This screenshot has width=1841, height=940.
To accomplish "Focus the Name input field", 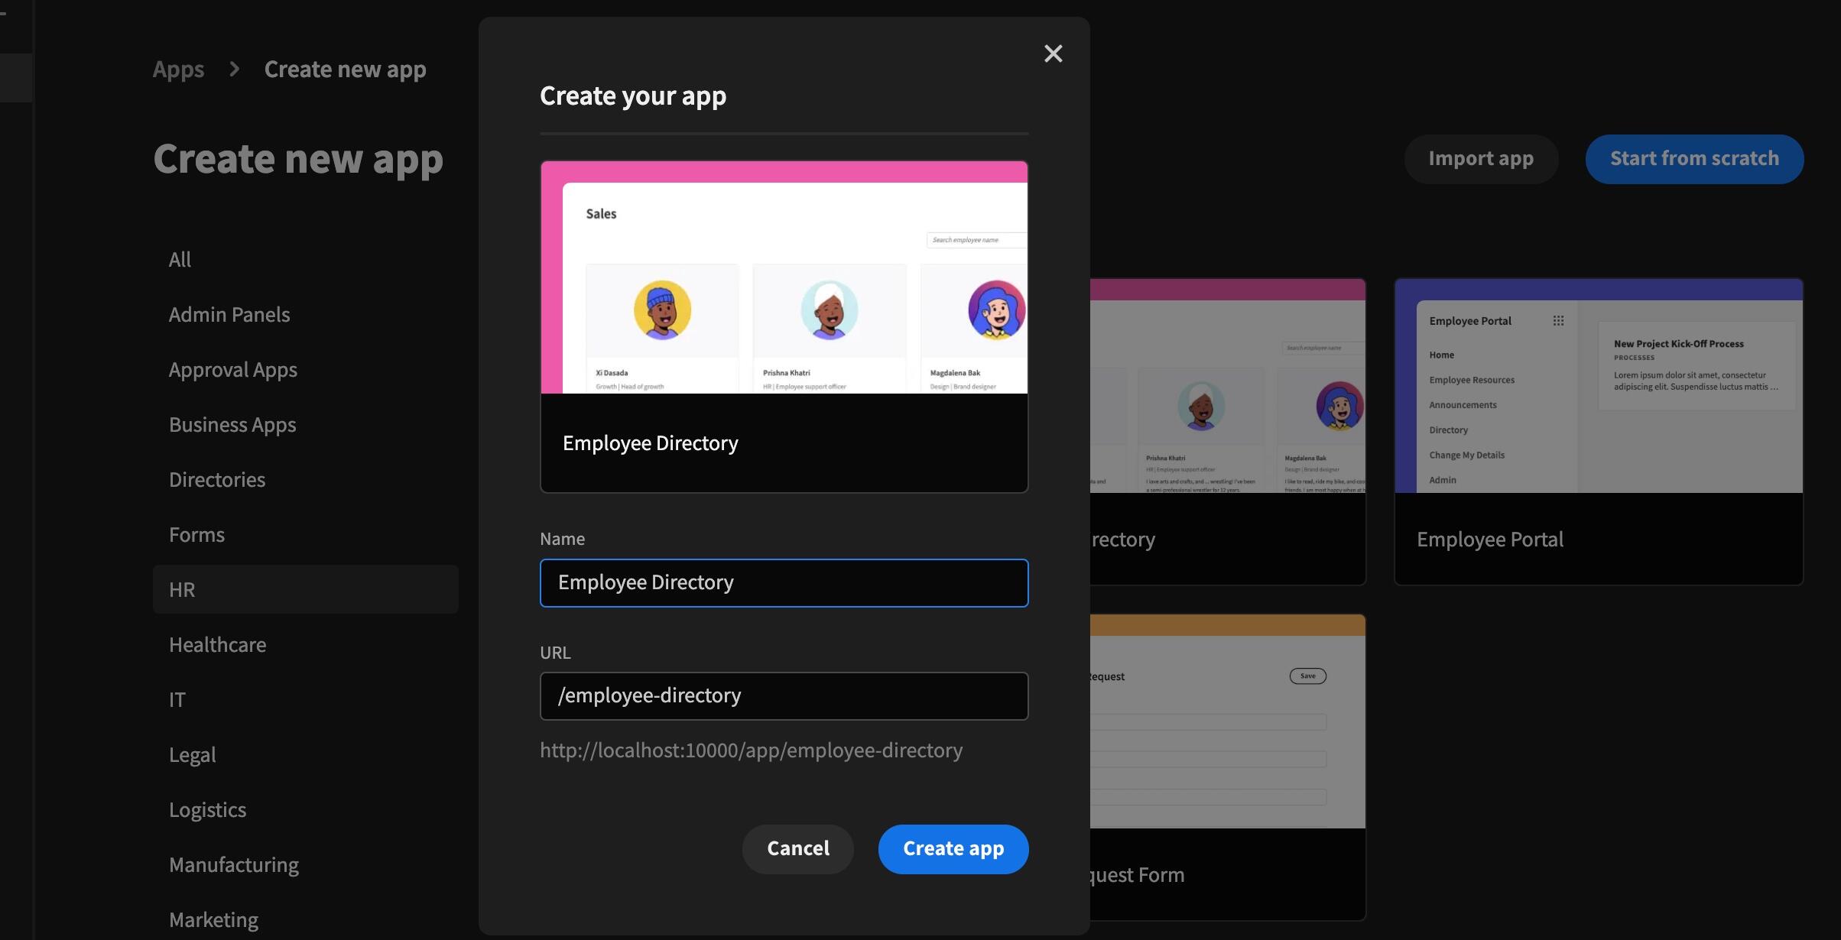I will [x=784, y=582].
